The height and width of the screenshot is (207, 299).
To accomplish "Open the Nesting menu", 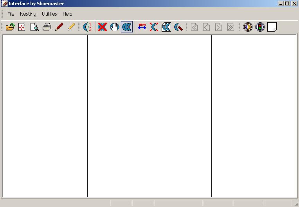I will (x=28, y=14).
